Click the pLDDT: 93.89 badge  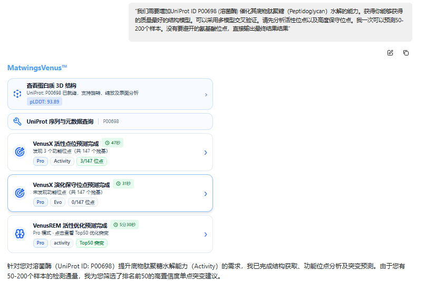pos(45,102)
